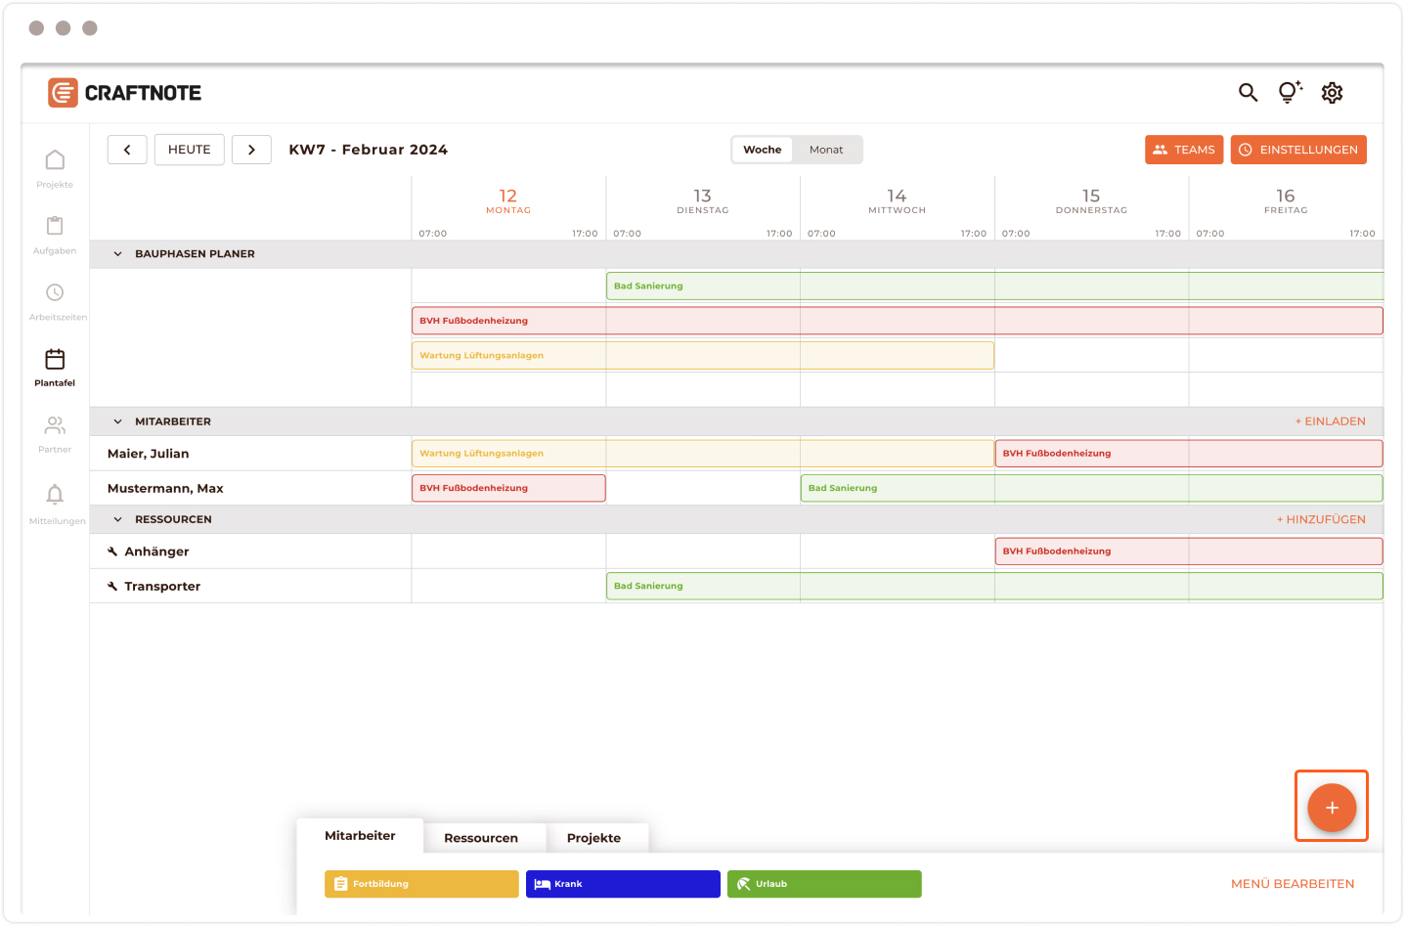Open the settings gear icon

(x=1332, y=93)
